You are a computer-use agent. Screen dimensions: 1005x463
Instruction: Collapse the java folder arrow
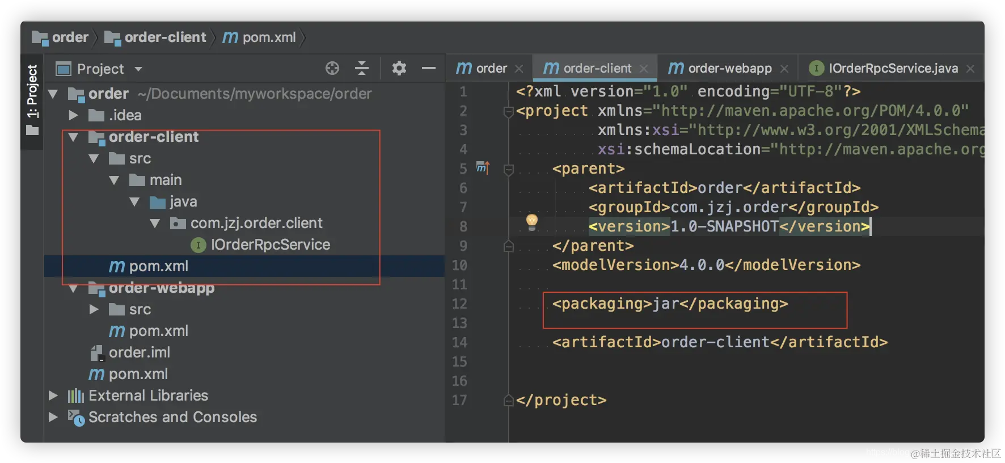(x=134, y=201)
